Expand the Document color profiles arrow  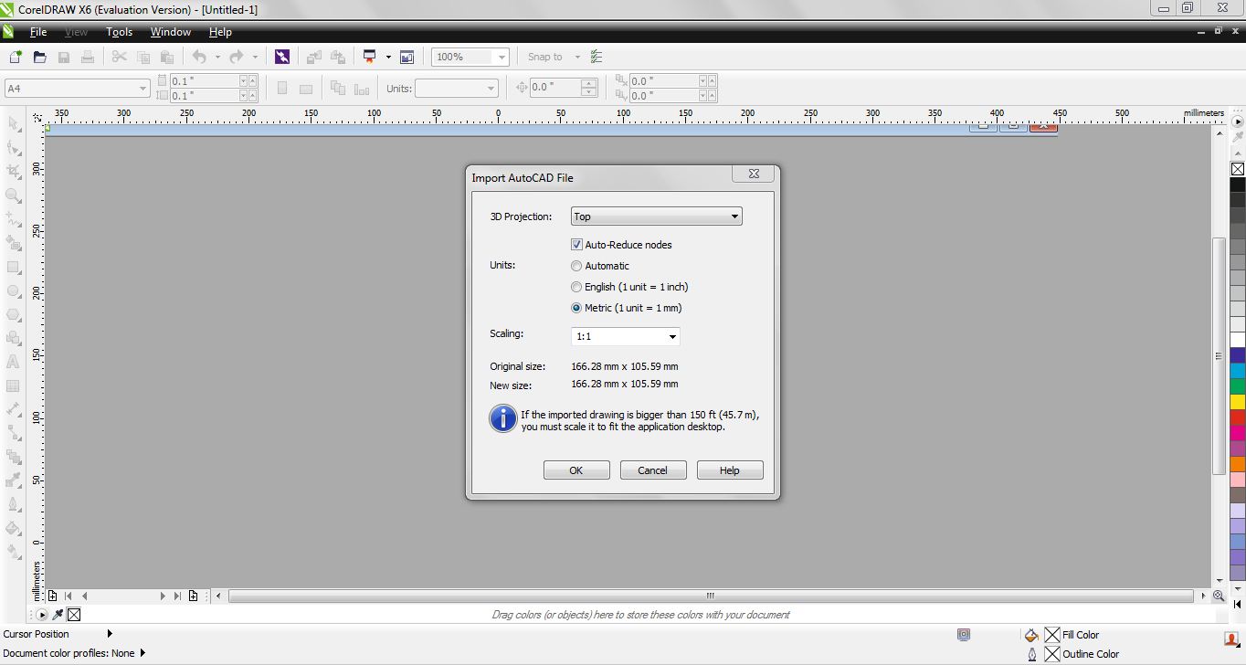click(143, 653)
